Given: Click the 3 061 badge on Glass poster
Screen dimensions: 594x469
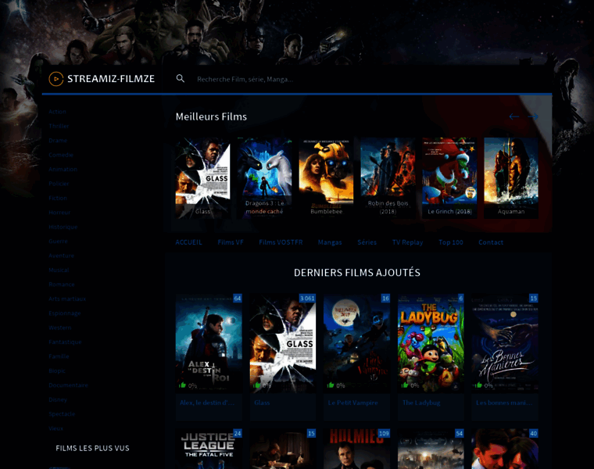Looking at the screenshot, I should point(307,299).
